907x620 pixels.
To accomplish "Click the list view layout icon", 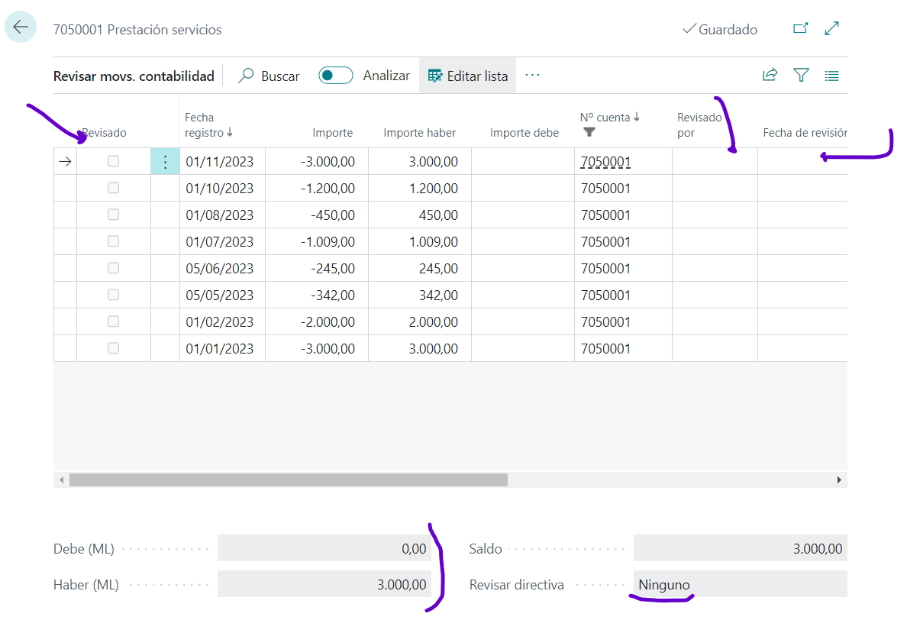I will 832,76.
